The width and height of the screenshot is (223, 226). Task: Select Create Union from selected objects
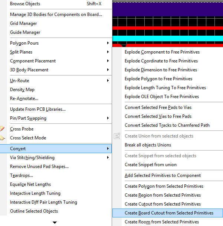168,136
